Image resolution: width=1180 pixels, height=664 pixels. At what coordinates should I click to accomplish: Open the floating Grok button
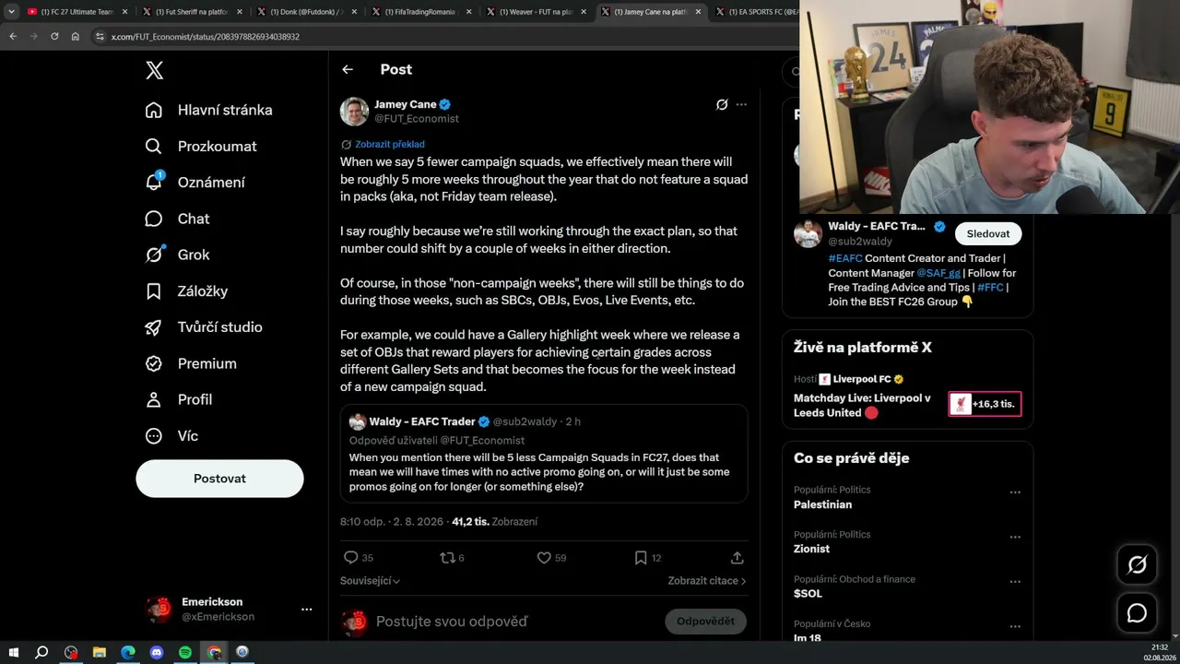tap(1137, 565)
